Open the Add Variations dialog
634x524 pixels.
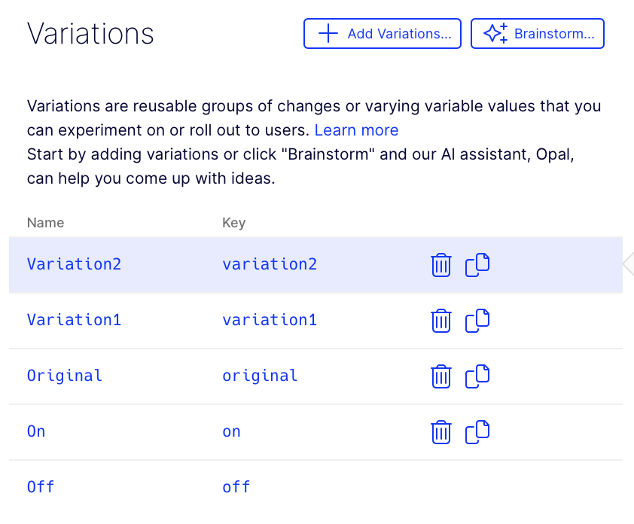(x=383, y=34)
